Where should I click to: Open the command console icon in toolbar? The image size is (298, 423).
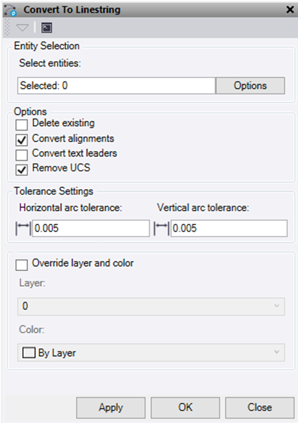tap(47, 28)
